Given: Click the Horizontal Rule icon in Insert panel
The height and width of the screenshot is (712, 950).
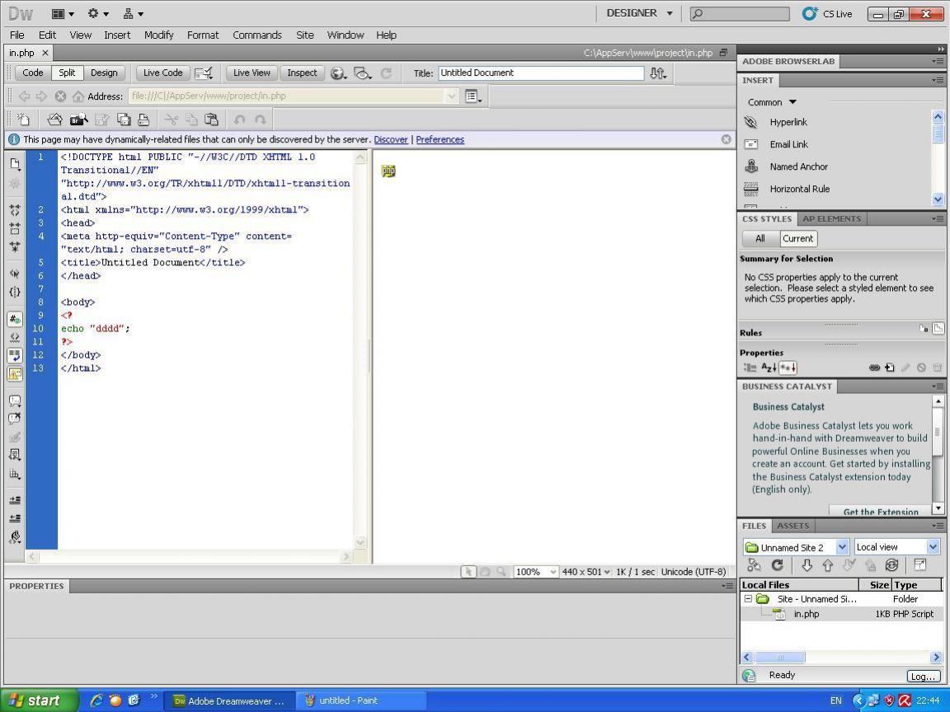Looking at the screenshot, I should 750,189.
